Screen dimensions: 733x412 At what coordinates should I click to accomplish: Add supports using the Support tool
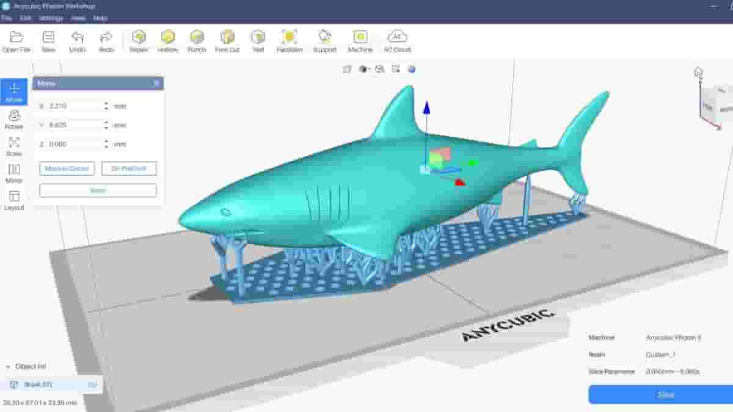point(325,40)
